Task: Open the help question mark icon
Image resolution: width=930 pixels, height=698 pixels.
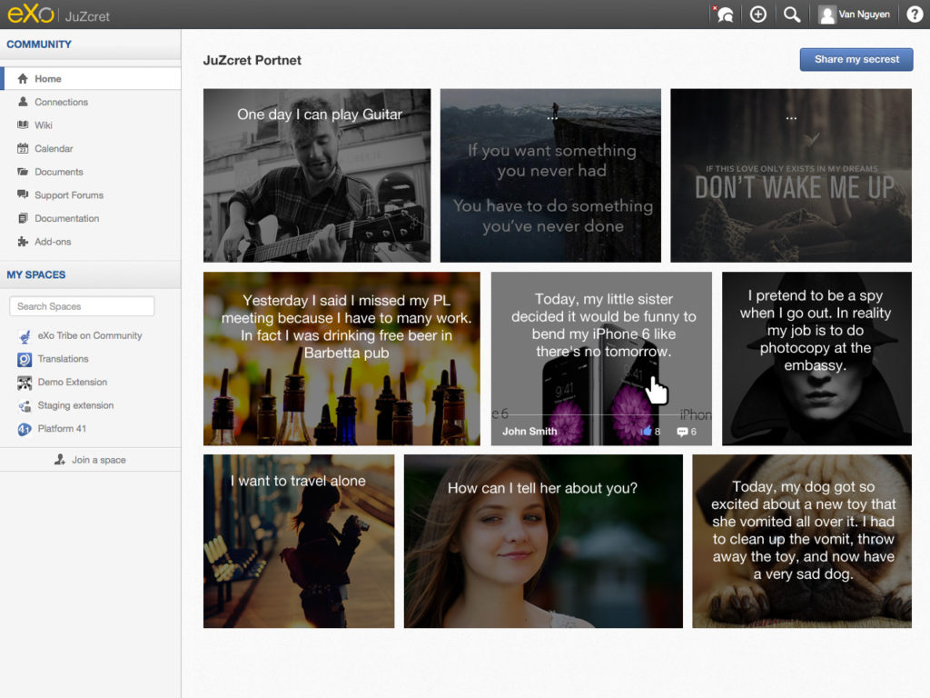Action: pos(914,15)
